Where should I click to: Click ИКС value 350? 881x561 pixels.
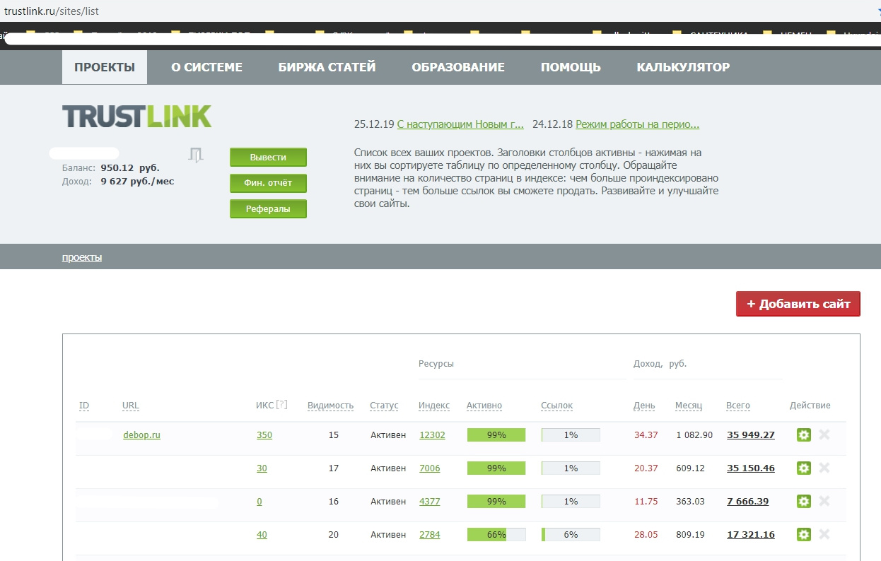coord(264,435)
